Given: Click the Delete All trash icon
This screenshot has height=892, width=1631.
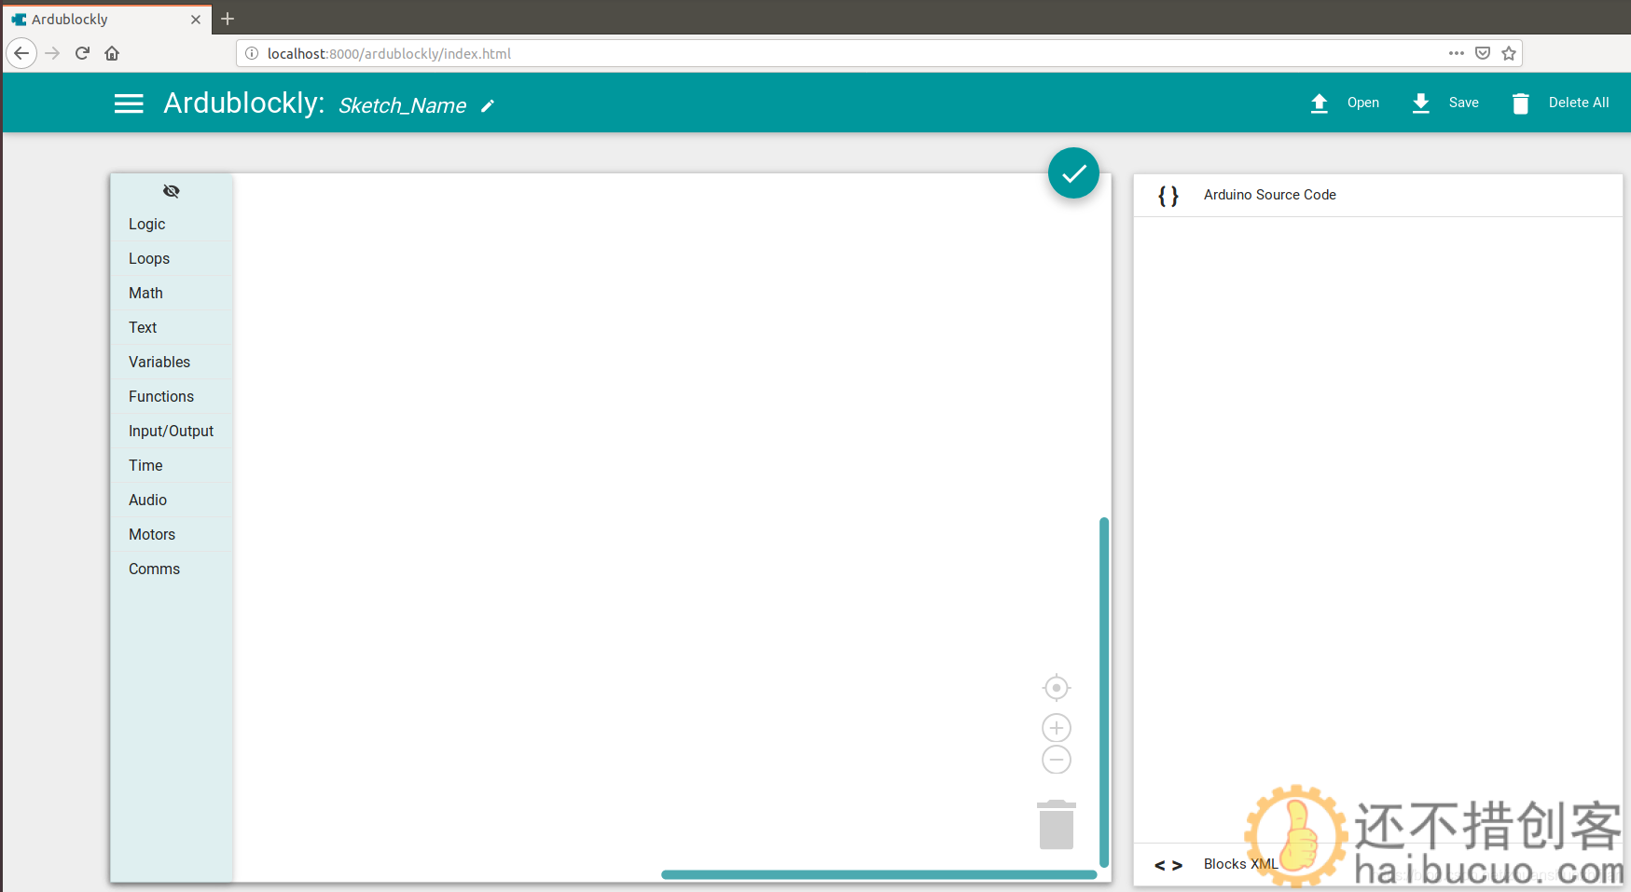Looking at the screenshot, I should click(1520, 103).
